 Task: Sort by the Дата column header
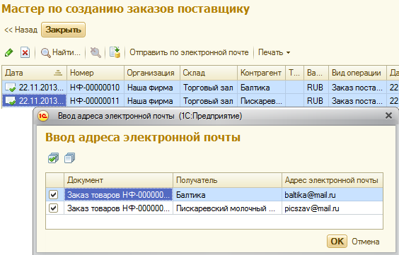[34, 73]
